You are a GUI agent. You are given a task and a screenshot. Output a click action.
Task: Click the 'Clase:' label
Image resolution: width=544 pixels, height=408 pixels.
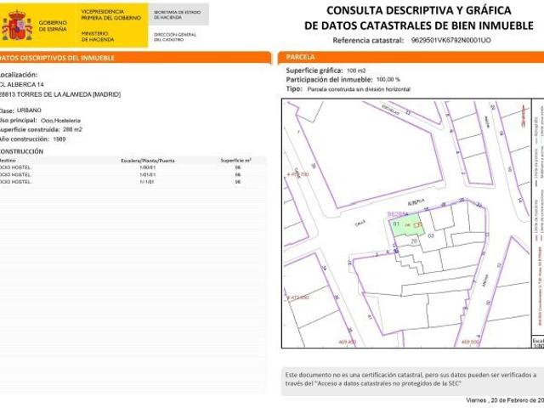(7, 110)
